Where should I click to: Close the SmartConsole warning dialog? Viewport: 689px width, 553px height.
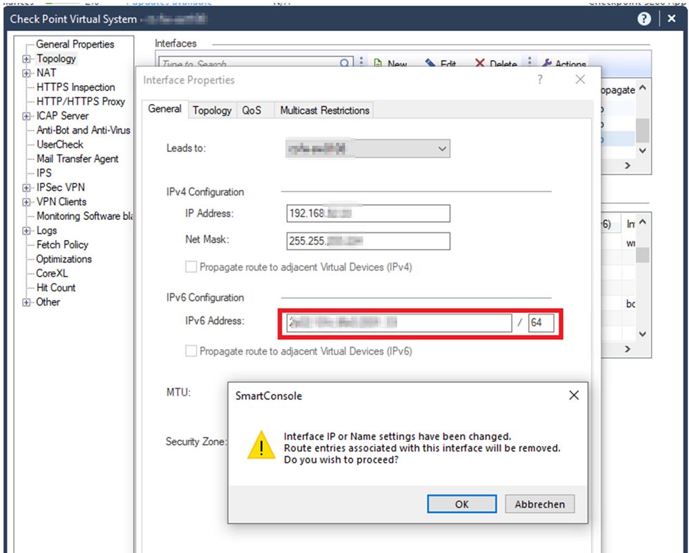573,395
